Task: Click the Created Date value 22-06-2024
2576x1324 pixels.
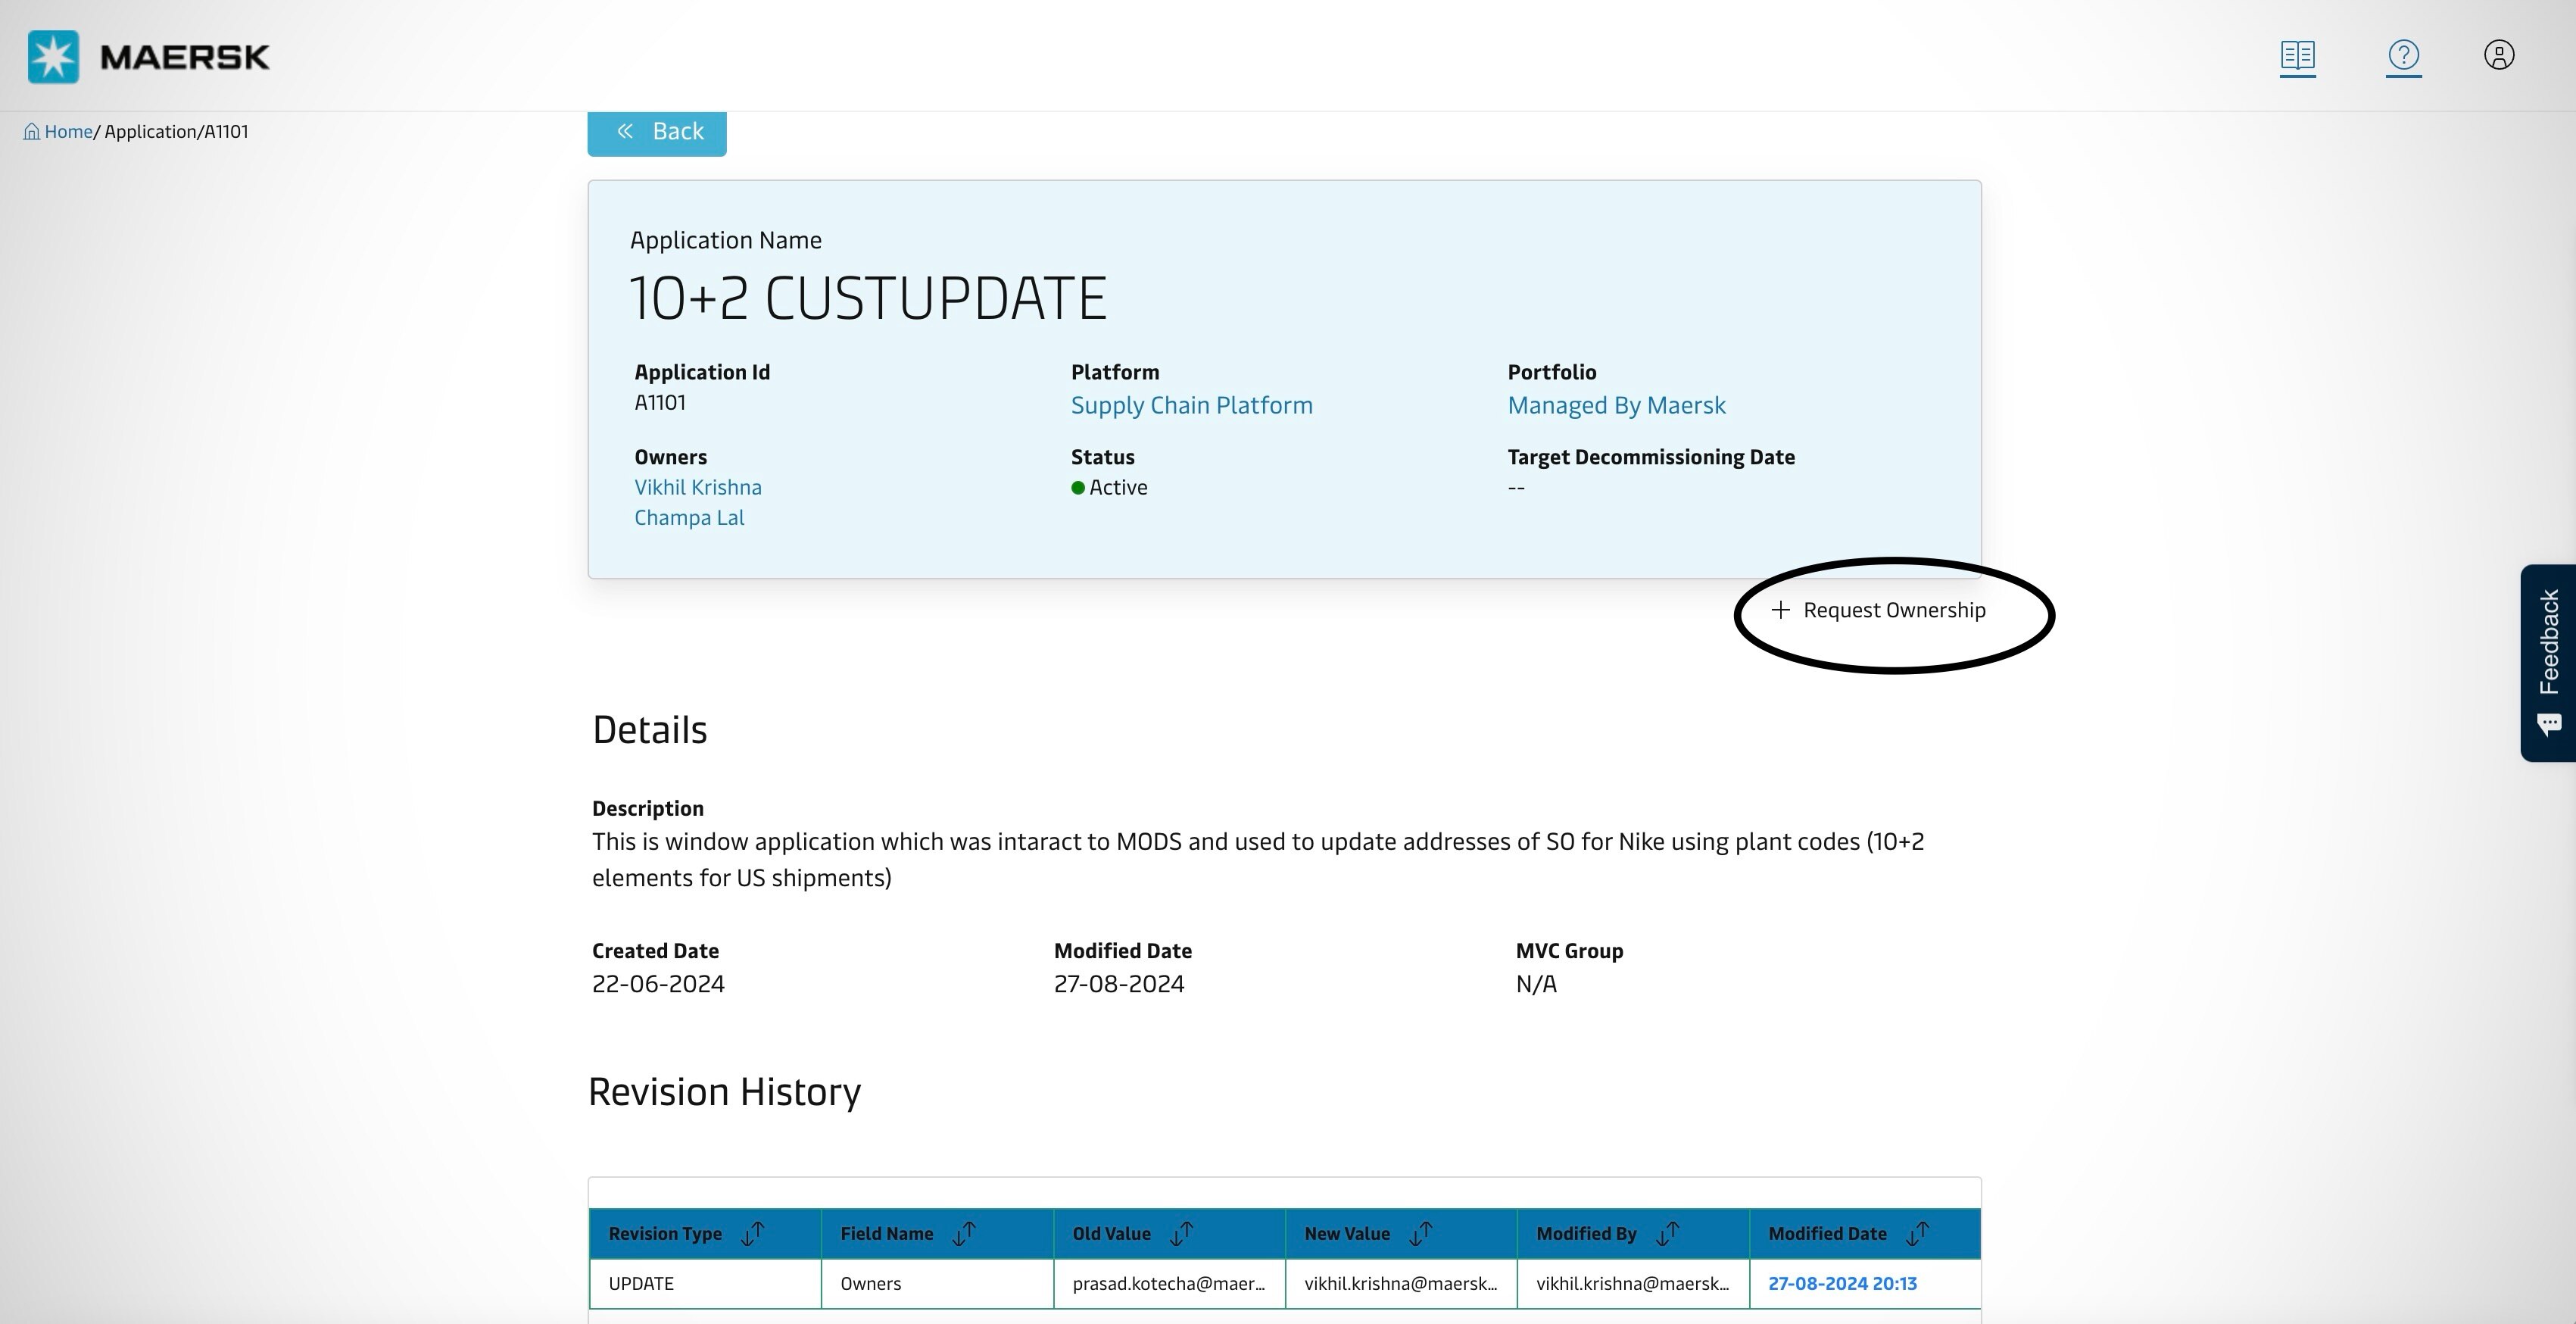Action: 658,984
